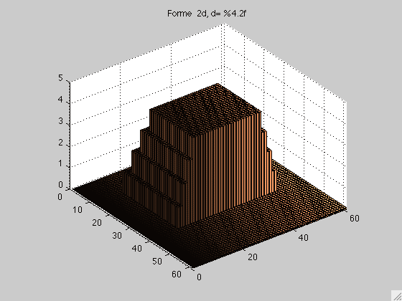Click the right axis tick label 40

point(303,238)
